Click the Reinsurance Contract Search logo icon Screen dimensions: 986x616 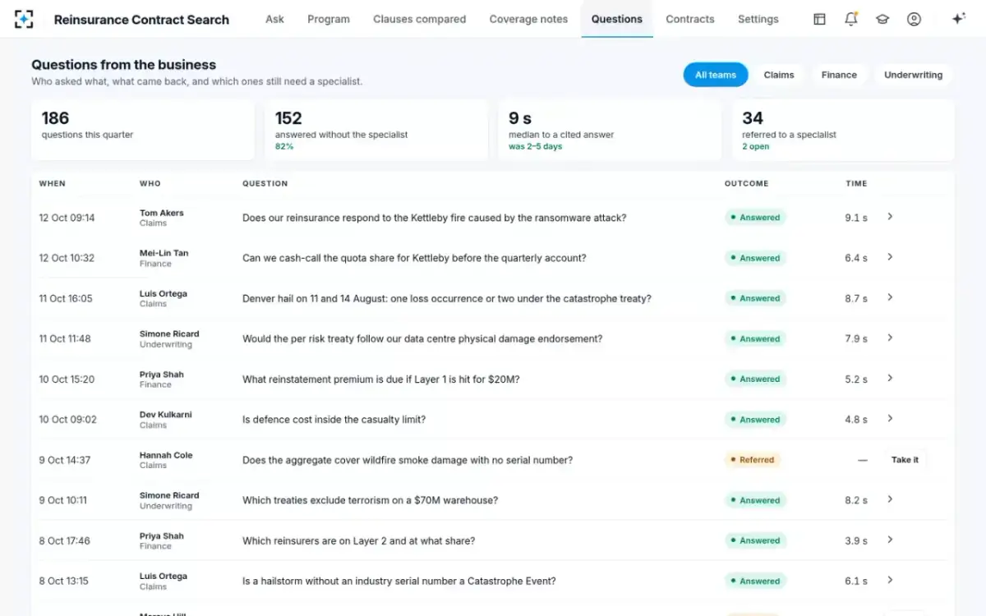[24, 19]
